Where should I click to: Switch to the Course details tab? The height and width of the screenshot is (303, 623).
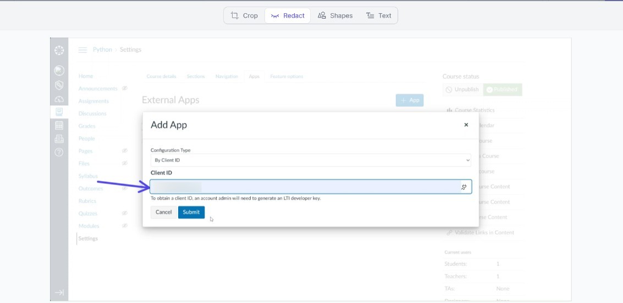point(161,76)
